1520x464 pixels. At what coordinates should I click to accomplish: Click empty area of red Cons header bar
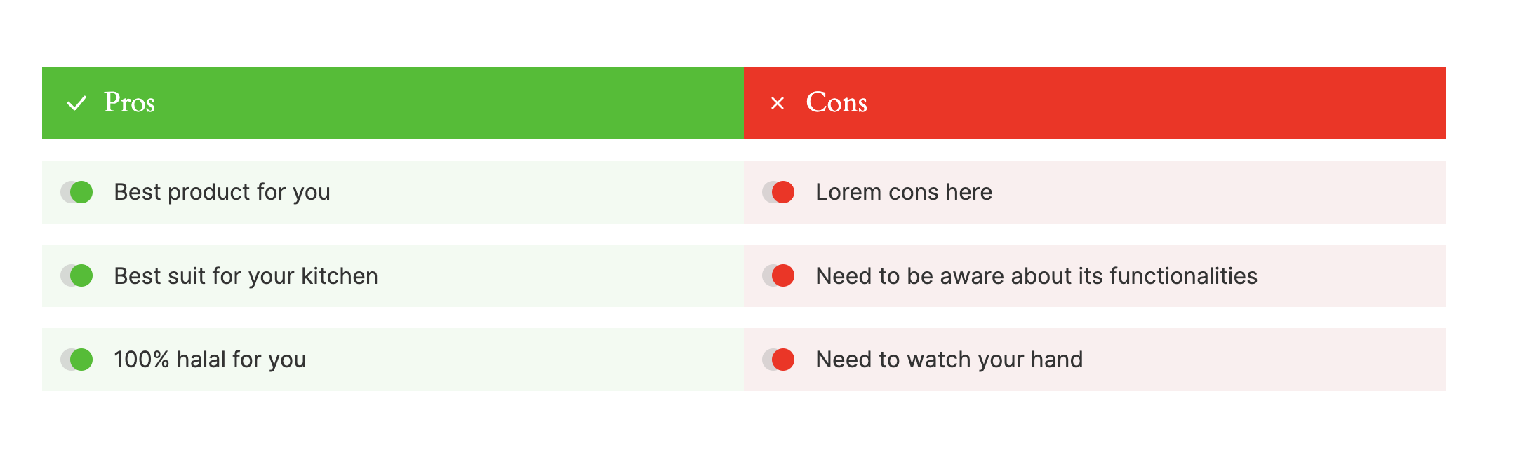[1158, 103]
